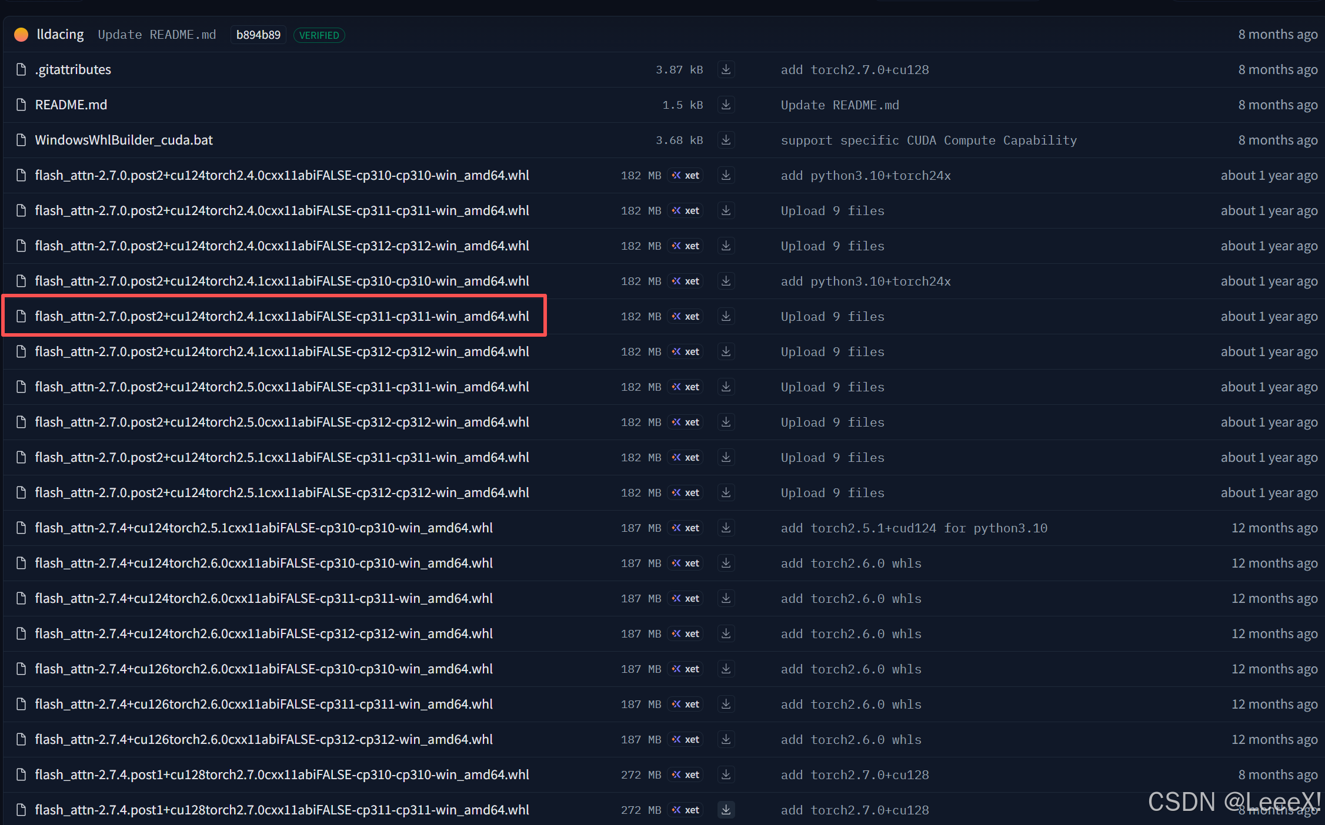Click the lldacing avatar icon
Viewport: 1325px width, 825px height.
(21, 35)
